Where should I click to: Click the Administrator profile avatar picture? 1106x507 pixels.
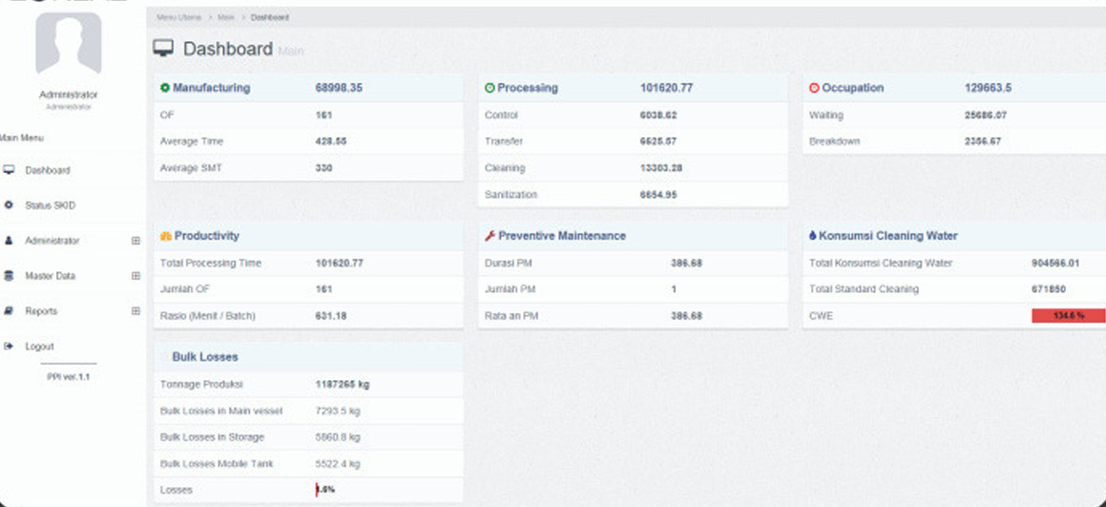(68, 44)
